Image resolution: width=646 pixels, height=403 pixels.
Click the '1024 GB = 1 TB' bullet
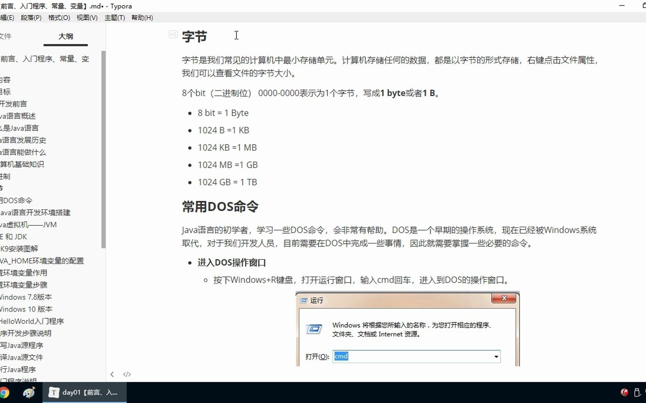pyautogui.click(x=227, y=182)
